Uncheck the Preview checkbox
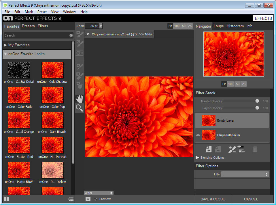Image resolution: width=276 pixels, height=205 pixels. point(96,199)
